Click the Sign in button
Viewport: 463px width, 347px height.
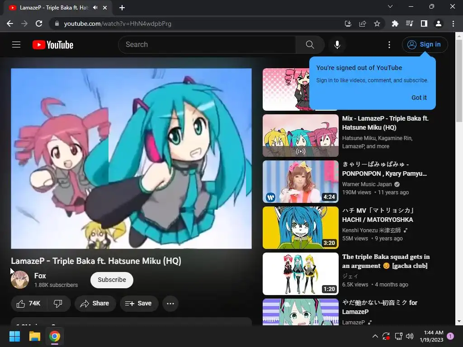[x=425, y=45]
